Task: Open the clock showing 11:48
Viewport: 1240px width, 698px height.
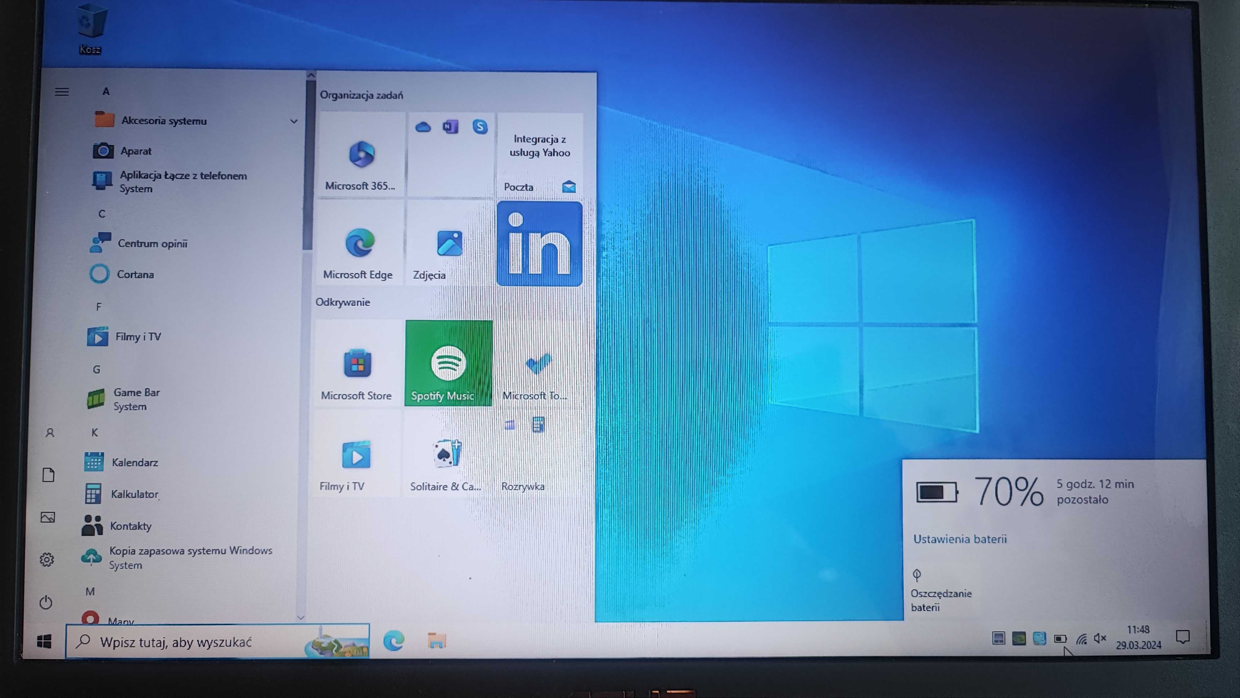Action: (x=1138, y=637)
